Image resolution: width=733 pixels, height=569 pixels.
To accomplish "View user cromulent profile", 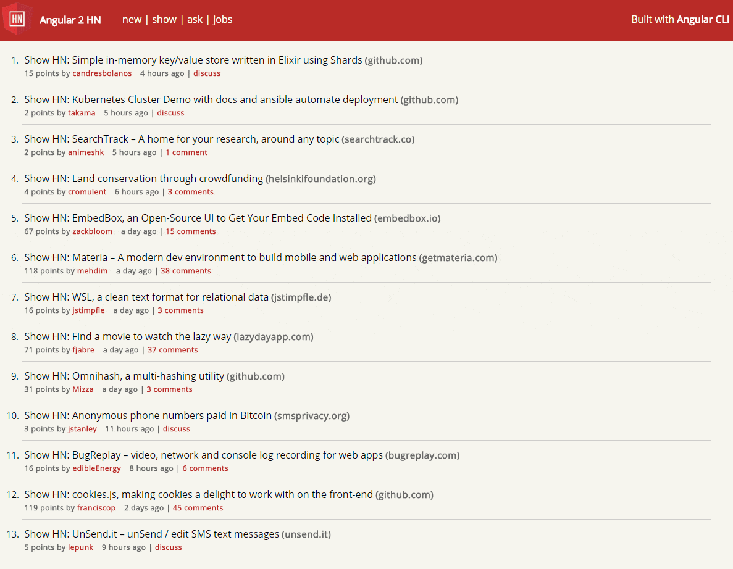I will 87,191.
